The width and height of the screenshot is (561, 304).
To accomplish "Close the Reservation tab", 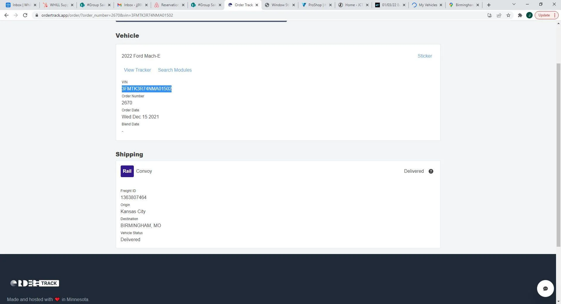I will (x=183, y=5).
